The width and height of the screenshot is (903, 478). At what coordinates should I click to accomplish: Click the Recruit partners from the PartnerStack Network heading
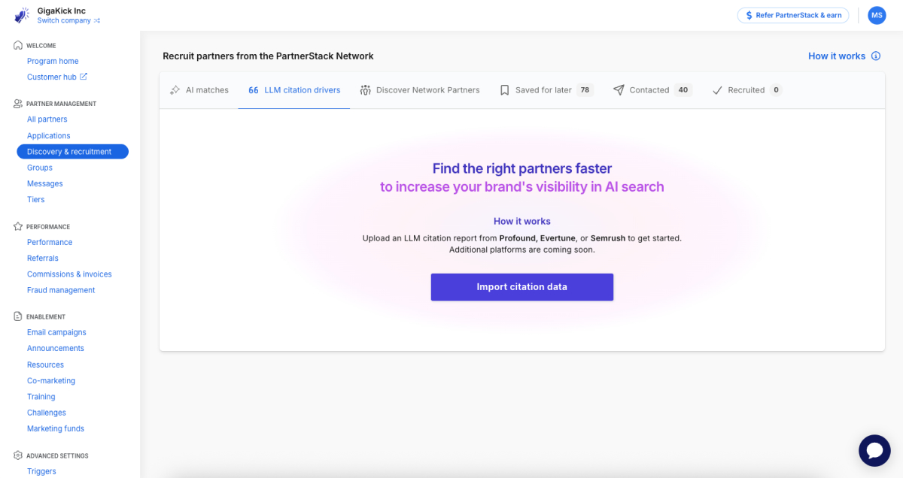click(268, 56)
